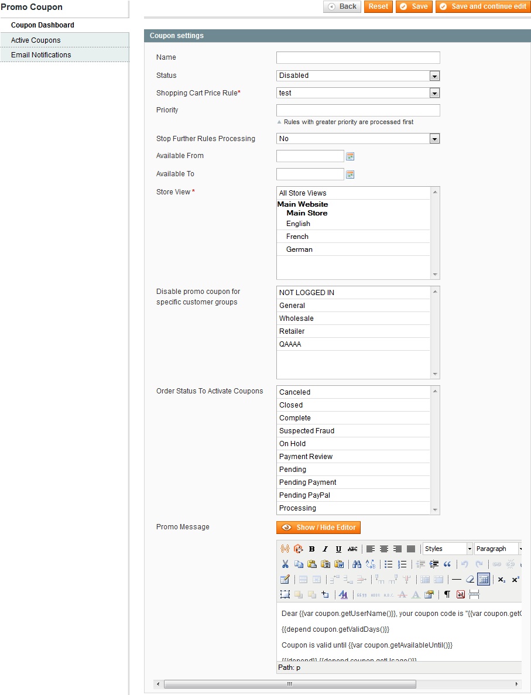Toggle italic formatting

tap(326, 549)
